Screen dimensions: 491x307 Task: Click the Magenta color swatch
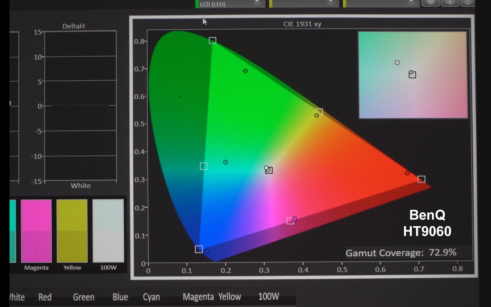click(36, 231)
